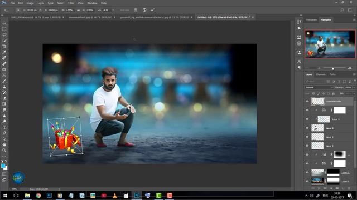Click the white mask thumbnail on Layer 1
The width and height of the screenshot is (357, 200).
333,182
